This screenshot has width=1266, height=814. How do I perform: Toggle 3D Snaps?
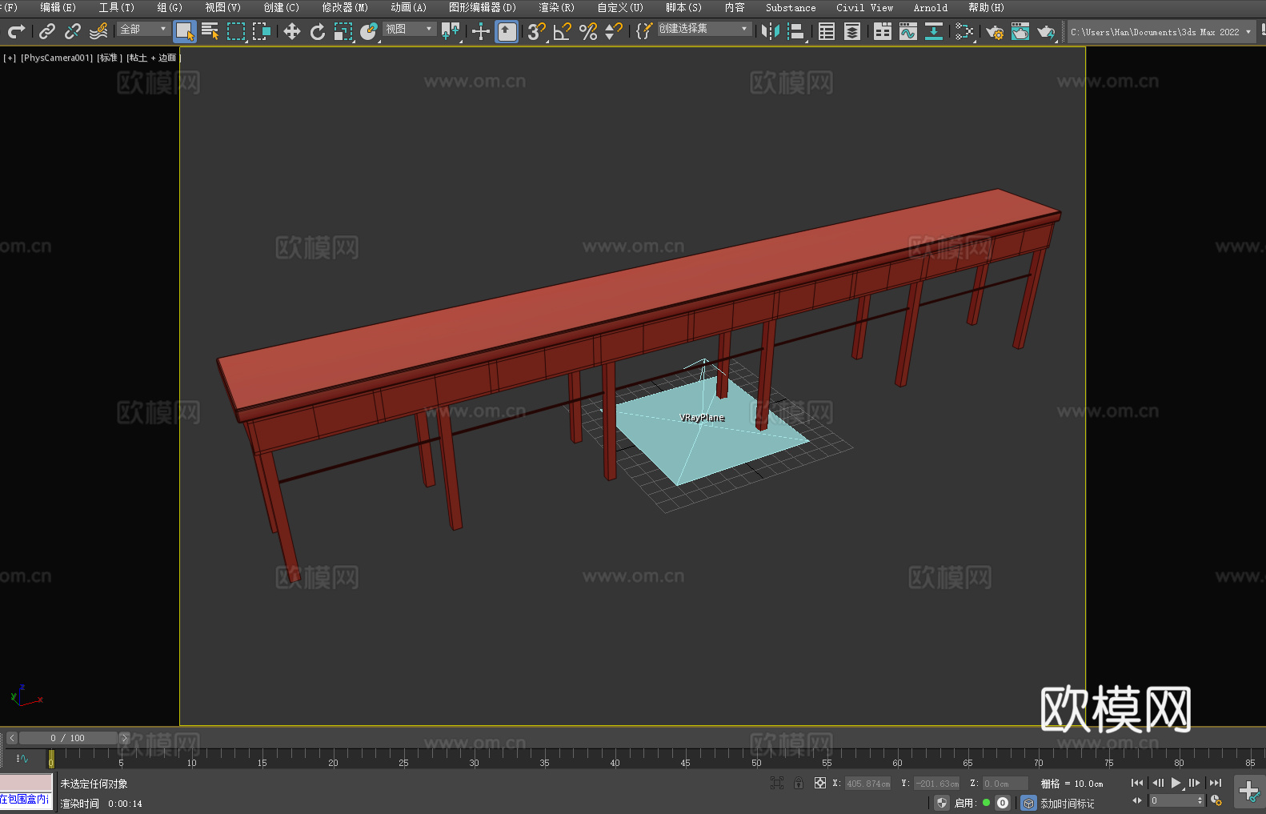coord(537,31)
